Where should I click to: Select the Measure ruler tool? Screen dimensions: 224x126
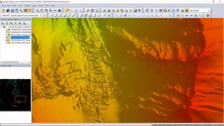tap(88, 10)
